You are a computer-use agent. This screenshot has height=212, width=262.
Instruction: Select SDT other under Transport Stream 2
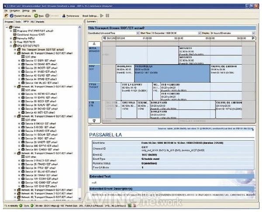pos(31,57)
